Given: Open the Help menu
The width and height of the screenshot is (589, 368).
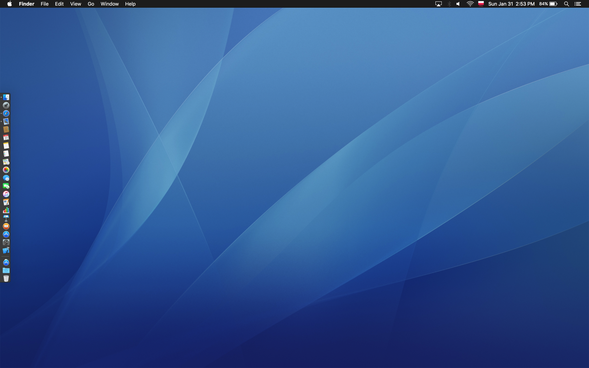Looking at the screenshot, I should tap(130, 4).
